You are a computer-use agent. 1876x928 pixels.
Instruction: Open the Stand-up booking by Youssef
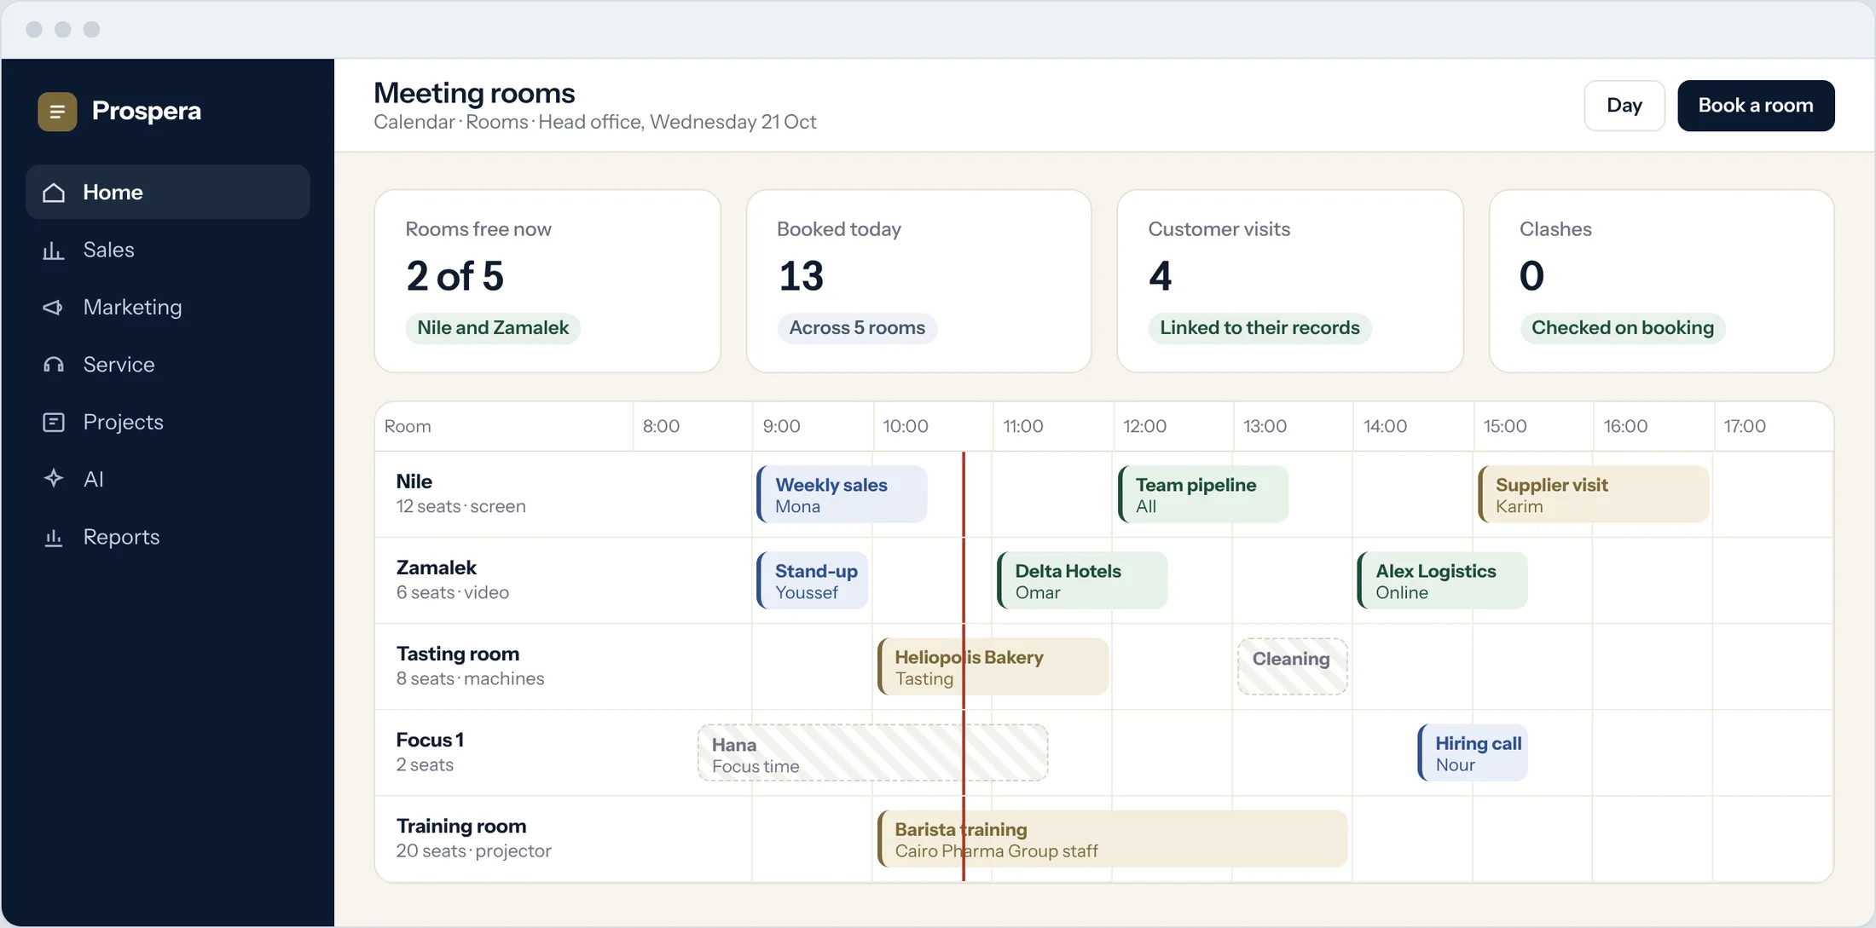[x=812, y=580]
